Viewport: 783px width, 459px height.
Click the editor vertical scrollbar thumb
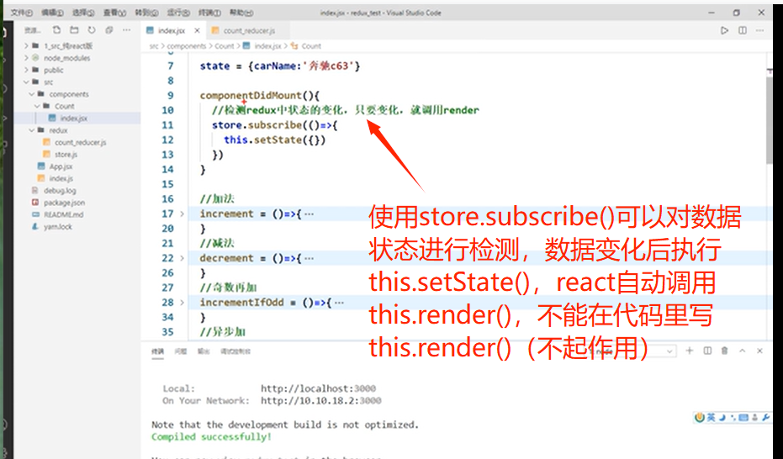pyautogui.click(x=769, y=119)
